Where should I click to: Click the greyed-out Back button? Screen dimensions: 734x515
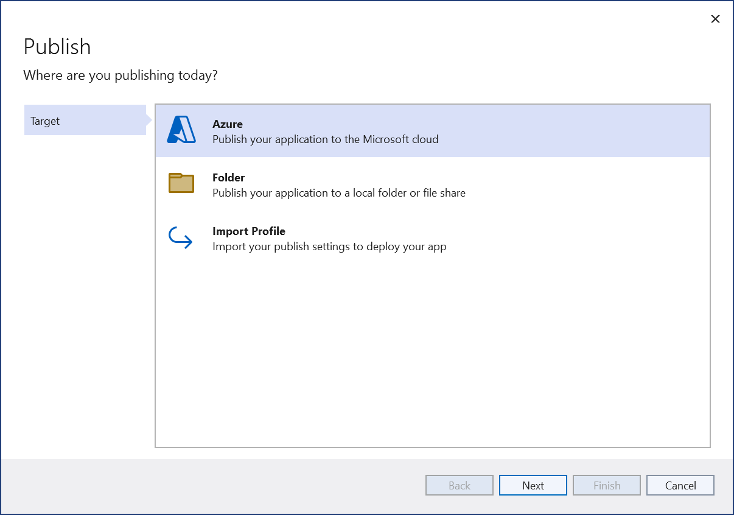coord(459,485)
